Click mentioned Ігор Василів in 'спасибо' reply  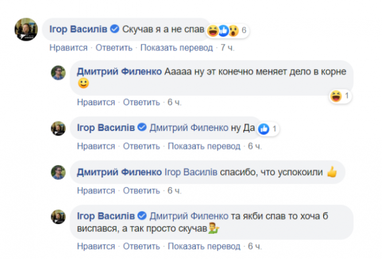191,171
